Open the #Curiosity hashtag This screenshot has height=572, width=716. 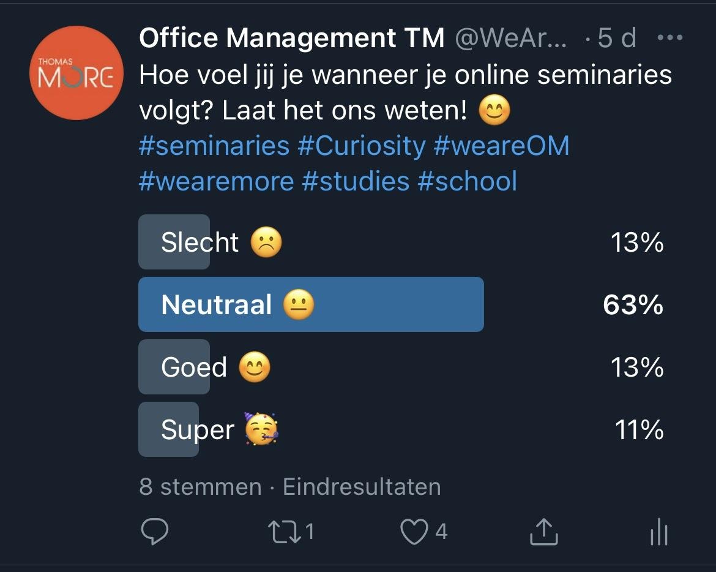(x=361, y=146)
